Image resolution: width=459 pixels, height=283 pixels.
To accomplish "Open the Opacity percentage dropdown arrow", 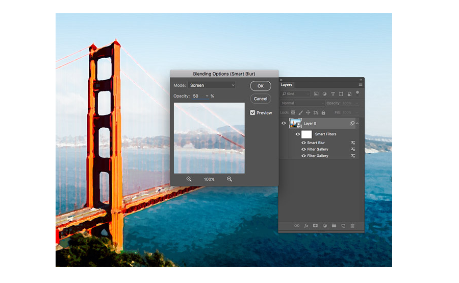I will (x=207, y=96).
